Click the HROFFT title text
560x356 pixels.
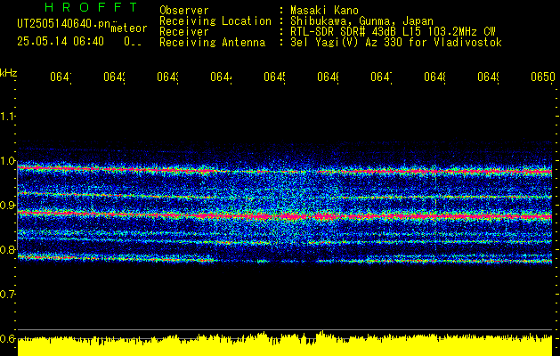click(91, 7)
